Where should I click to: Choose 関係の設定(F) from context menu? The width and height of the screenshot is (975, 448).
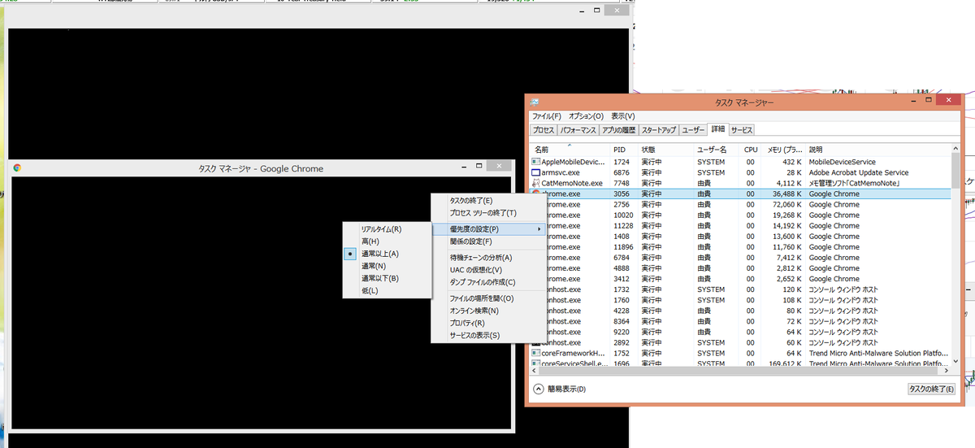488,241
